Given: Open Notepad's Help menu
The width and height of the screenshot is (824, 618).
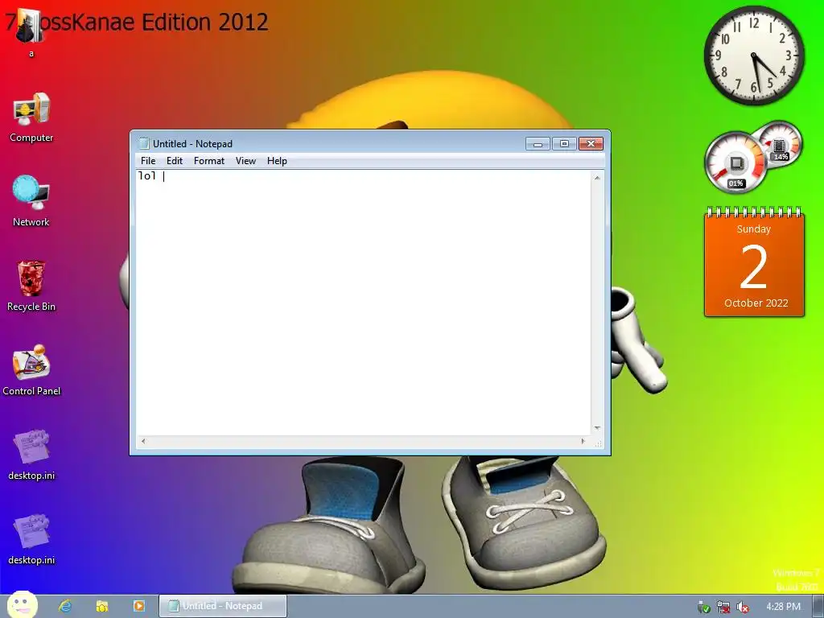Looking at the screenshot, I should 277,161.
